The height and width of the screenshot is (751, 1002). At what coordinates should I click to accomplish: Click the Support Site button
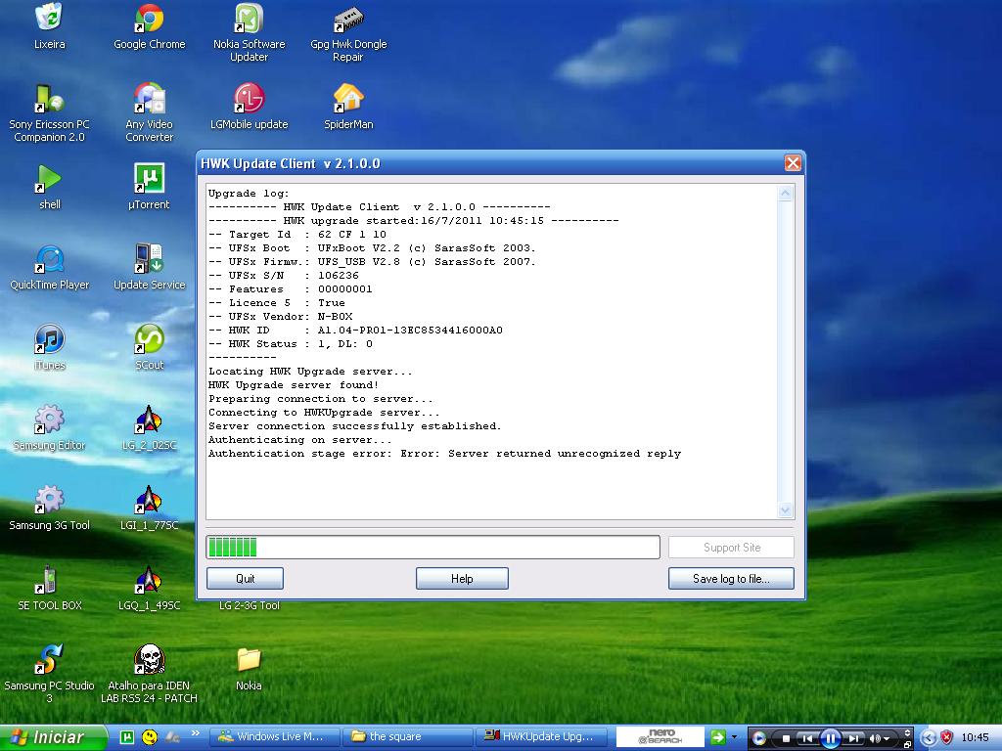(731, 548)
